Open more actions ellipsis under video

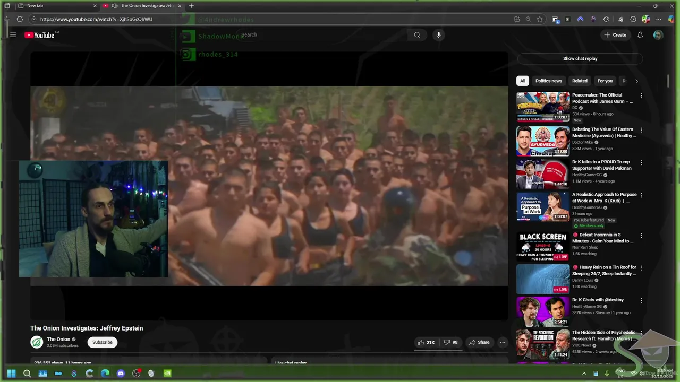point(503,342)
